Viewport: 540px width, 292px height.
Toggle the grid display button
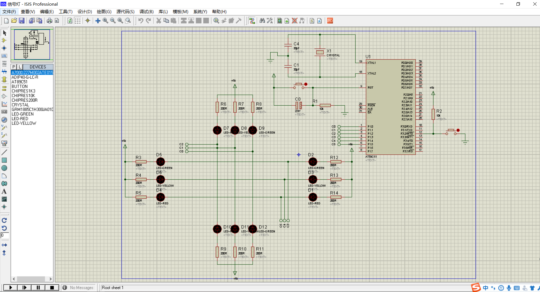[78, 21]
